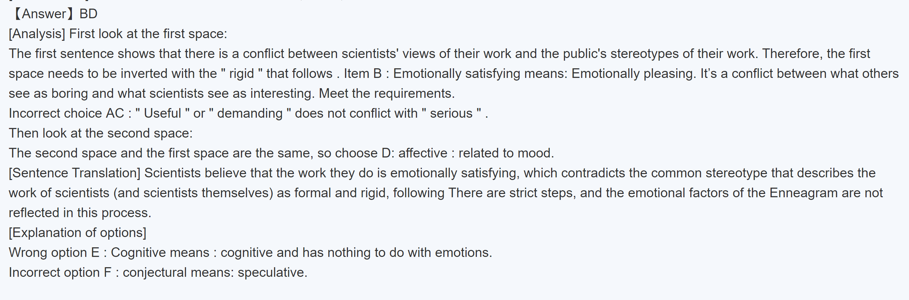This screenshot has width=909, height=300.
Task: Click the [Sentence Translation] label
Action: [x=75, y=173]
